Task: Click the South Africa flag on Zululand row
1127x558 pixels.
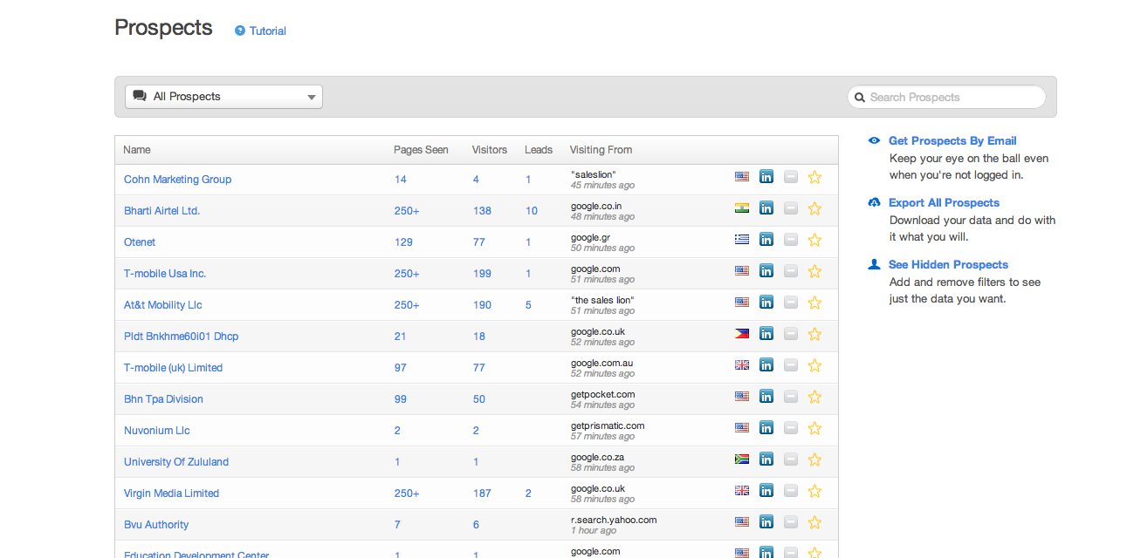Action: coord(742,459)
